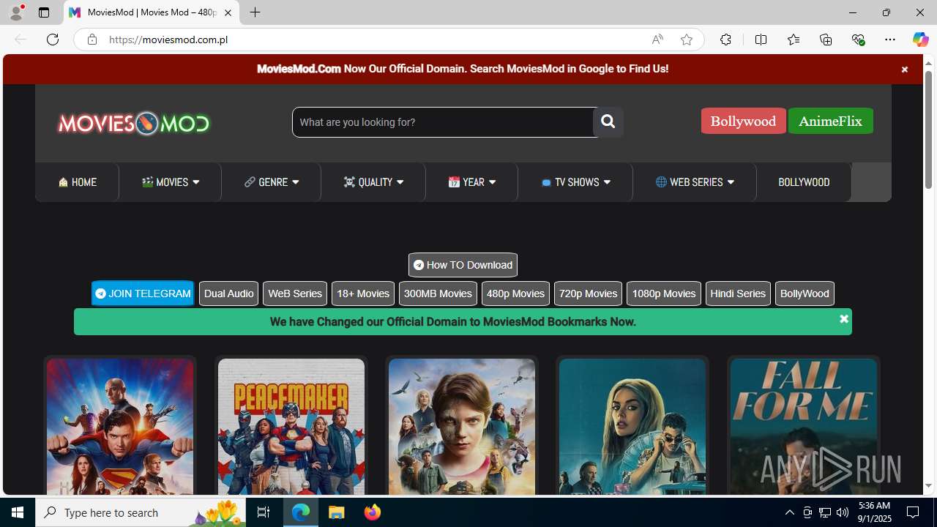Open volume control in tray
The height and width of the screenshot is (527, 937).
843,512
